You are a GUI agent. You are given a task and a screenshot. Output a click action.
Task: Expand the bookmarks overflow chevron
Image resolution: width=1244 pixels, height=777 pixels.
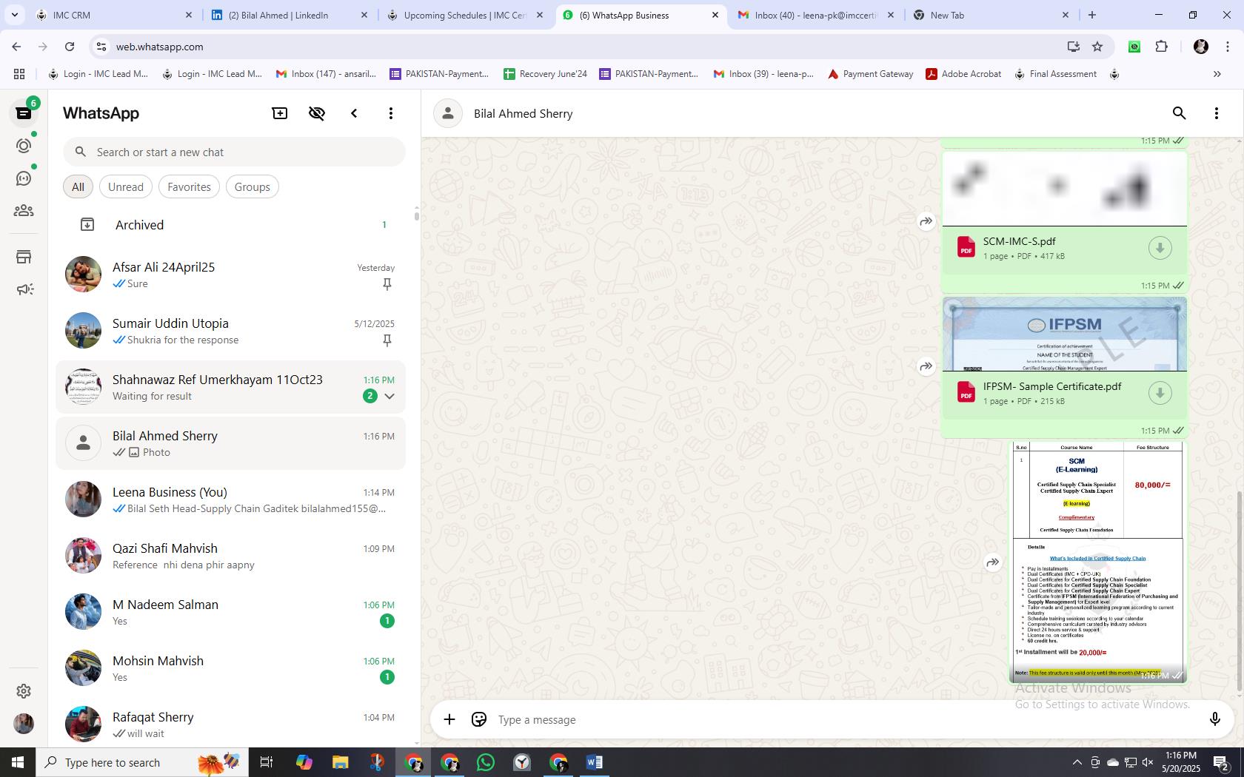click(1217, 74)
